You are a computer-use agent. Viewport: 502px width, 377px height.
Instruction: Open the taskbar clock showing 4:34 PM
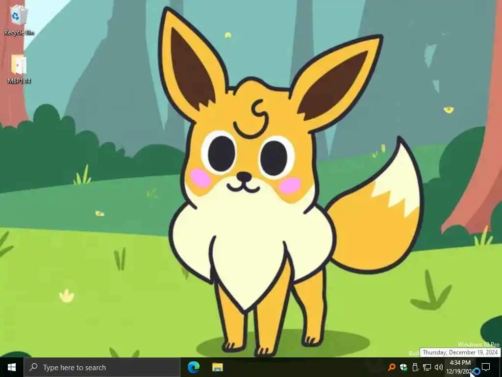[x=460, y=367]
